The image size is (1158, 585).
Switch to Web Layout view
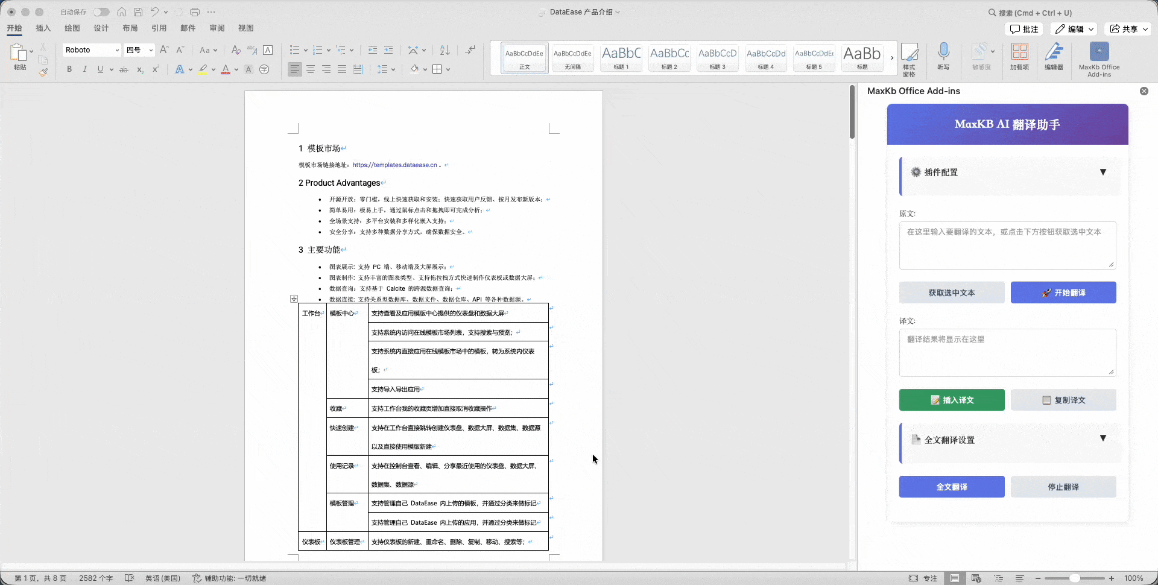click(x=976, y=578)
